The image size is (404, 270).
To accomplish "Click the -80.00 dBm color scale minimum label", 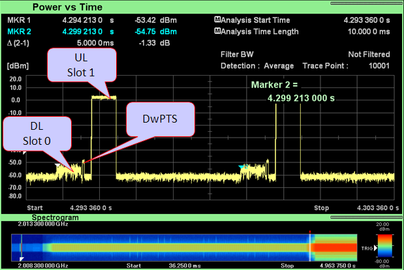I will coord(382,263).
